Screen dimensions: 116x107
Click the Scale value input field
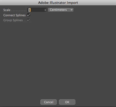point(37,10)
